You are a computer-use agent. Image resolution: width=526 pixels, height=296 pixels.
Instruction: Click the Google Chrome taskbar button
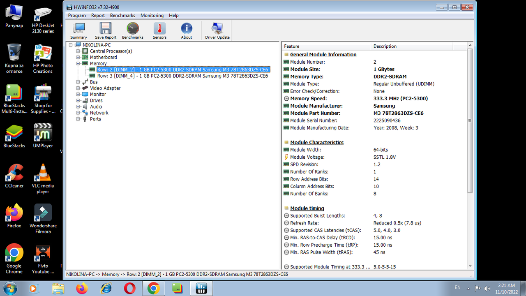click(153, 289)
